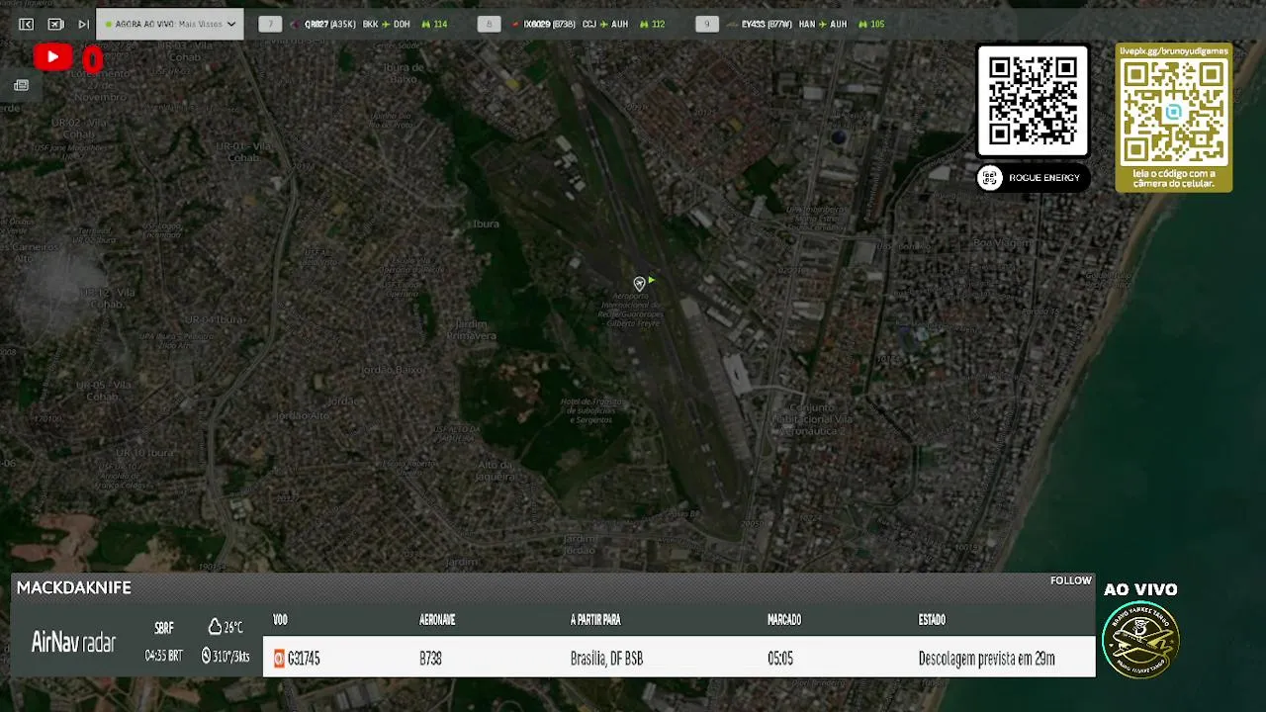The image size is (1266, 712).
Task: Click the skip-next playback icon
Action: tap(84, 24)
